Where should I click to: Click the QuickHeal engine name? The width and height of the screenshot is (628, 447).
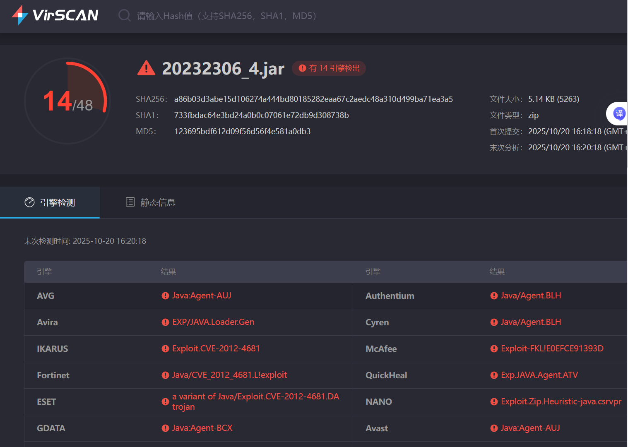point(386,375)
